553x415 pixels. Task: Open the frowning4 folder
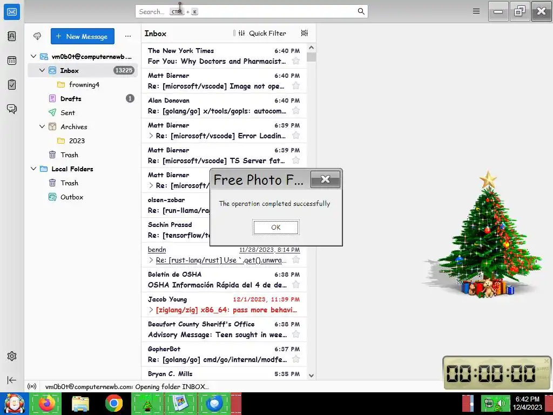tap(83, 84)
